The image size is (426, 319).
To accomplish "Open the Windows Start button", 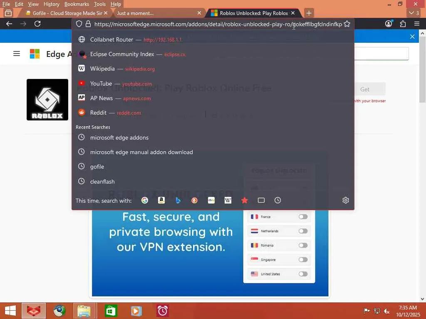I will pyautogui.click(x=10, y=311).
